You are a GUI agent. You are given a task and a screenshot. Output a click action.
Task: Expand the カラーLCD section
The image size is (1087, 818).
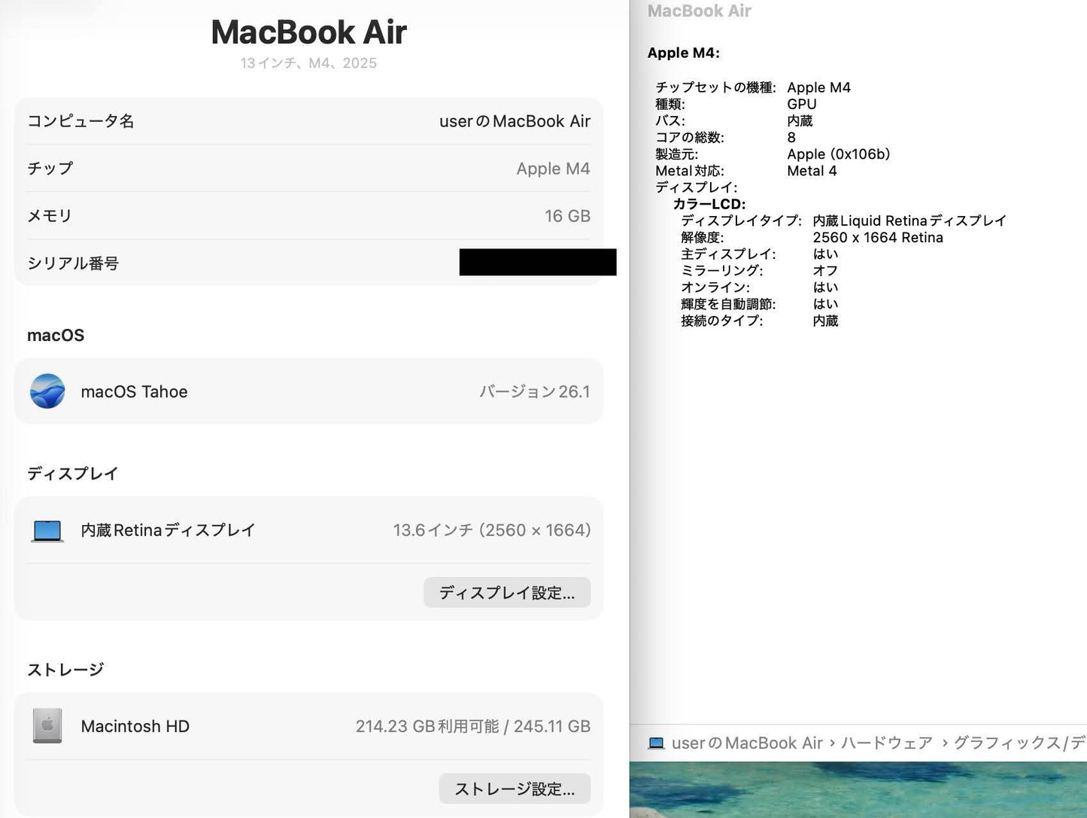pyautogui.click(x=708, y=204)
